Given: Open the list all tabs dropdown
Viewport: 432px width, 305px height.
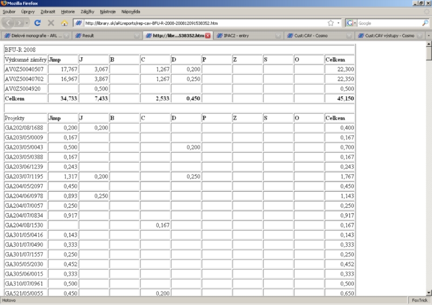Looking at the screenshot, I should pyautogui.click(x=428, y=36).
